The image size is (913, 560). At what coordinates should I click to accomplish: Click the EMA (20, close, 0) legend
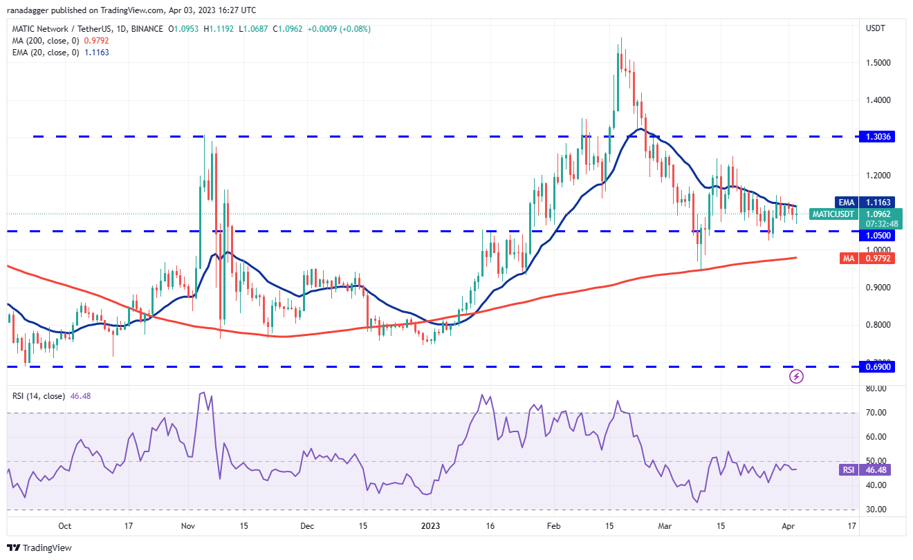pyautogui.click(x=43, y=53)
